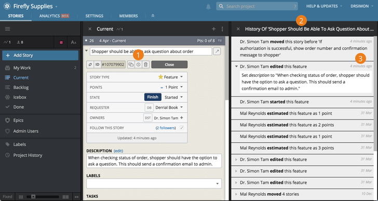378x201 pixels.
Task: Click the iteration TS team strength icon
Action: 220,41
